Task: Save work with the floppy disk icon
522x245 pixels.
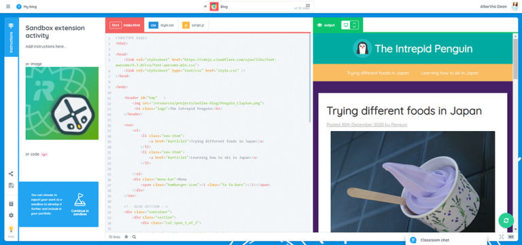Action: click(x=11, y=185)
